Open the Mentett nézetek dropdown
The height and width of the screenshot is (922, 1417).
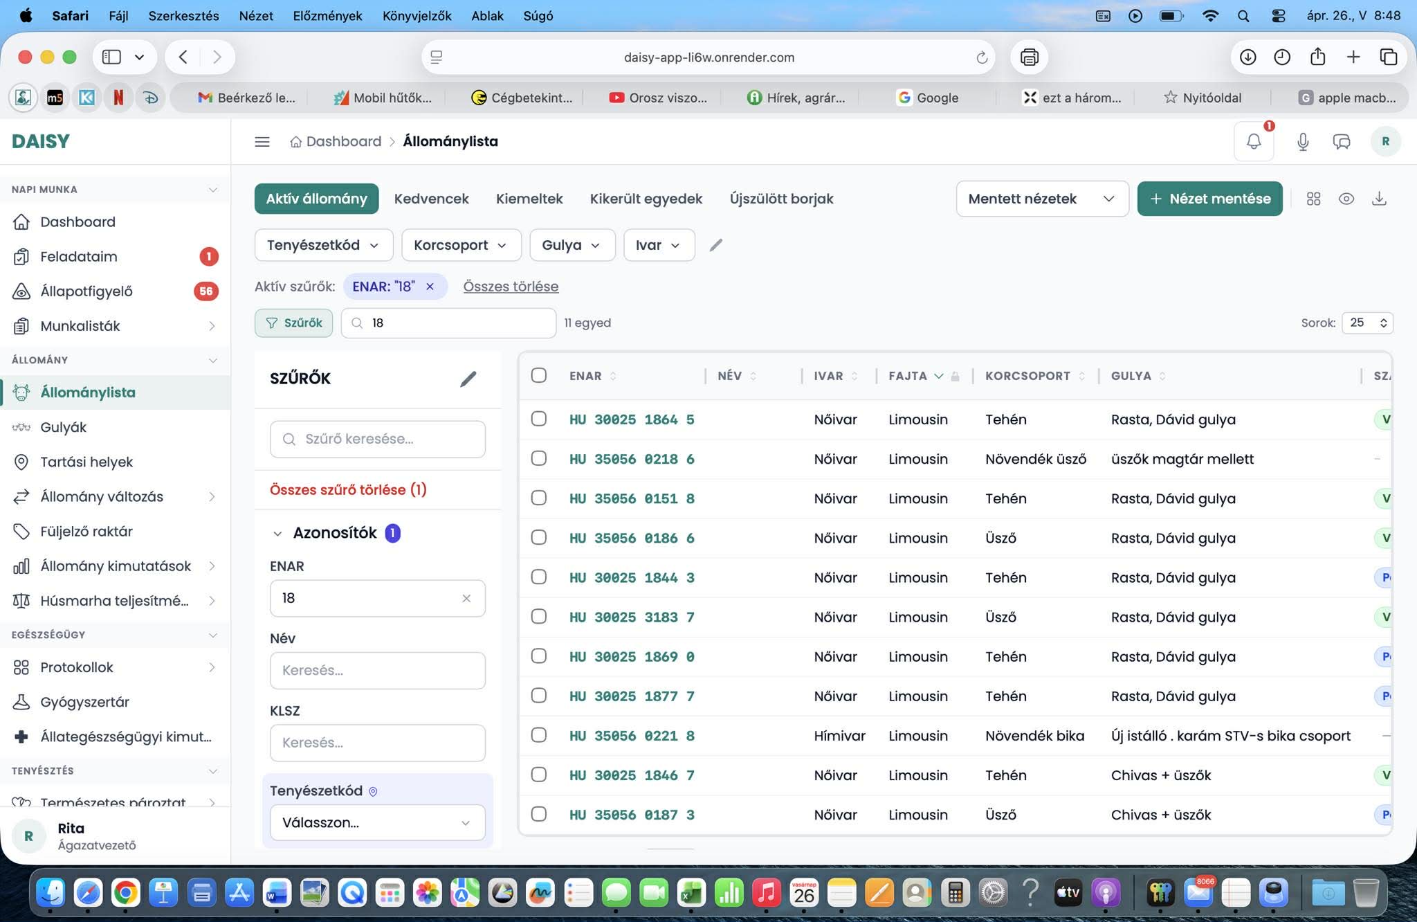pos(1042,199)
